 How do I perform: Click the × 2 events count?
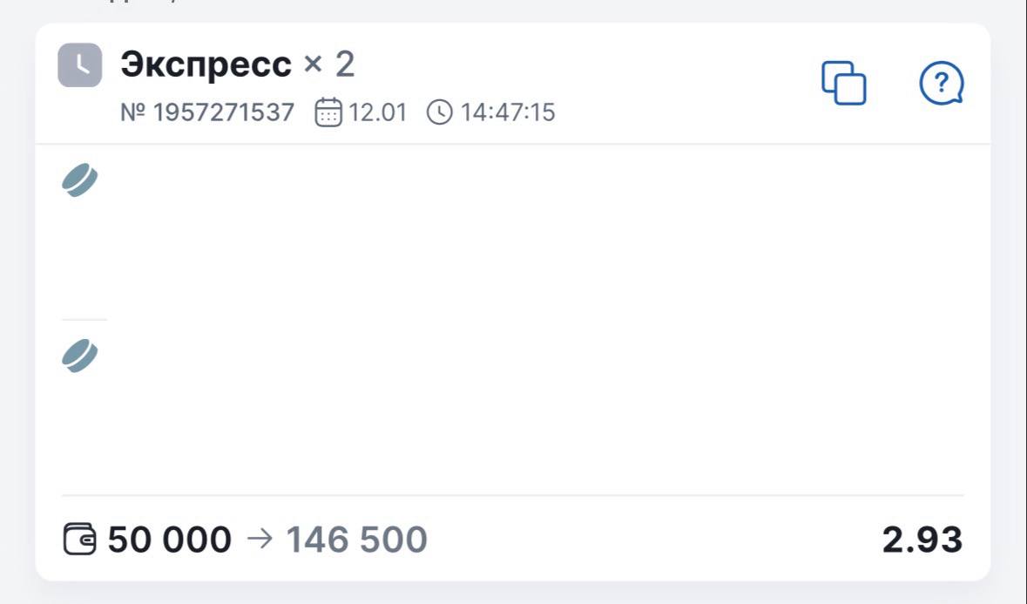tap(328, 64)
